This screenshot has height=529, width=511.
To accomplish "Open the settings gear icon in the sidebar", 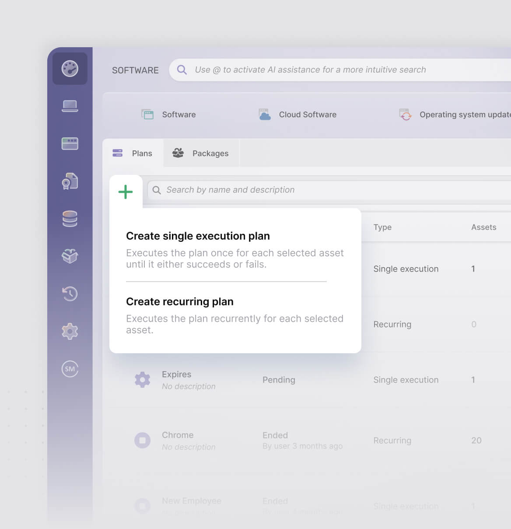I will point(70,331).
